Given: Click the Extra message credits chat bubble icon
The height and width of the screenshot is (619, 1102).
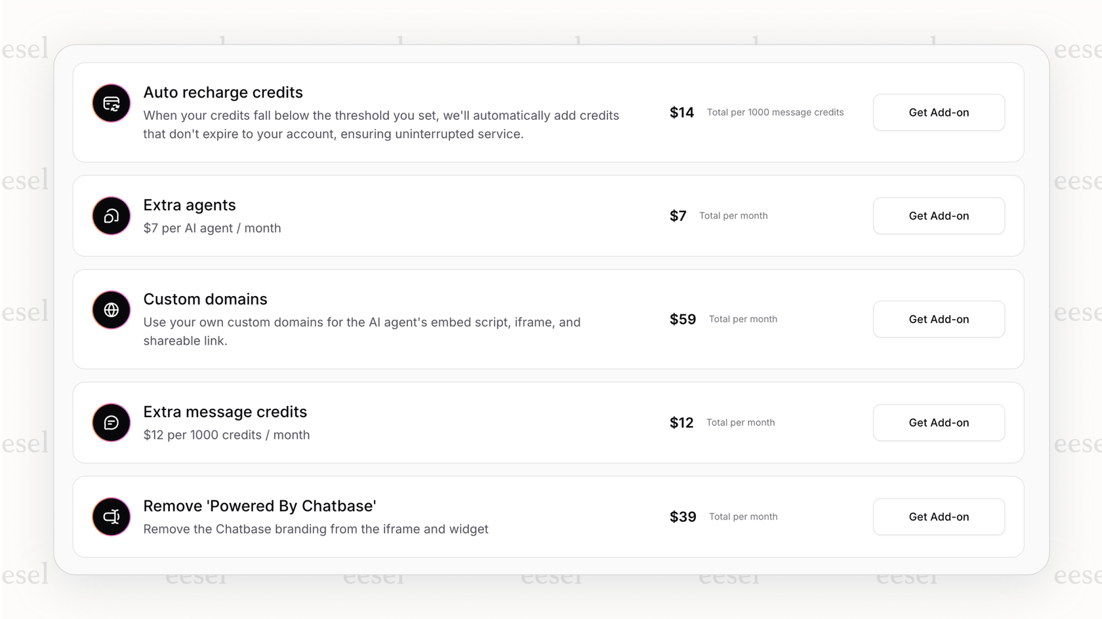Looking at the screenshot, I should pyautogui.click(x=111, y=422).
